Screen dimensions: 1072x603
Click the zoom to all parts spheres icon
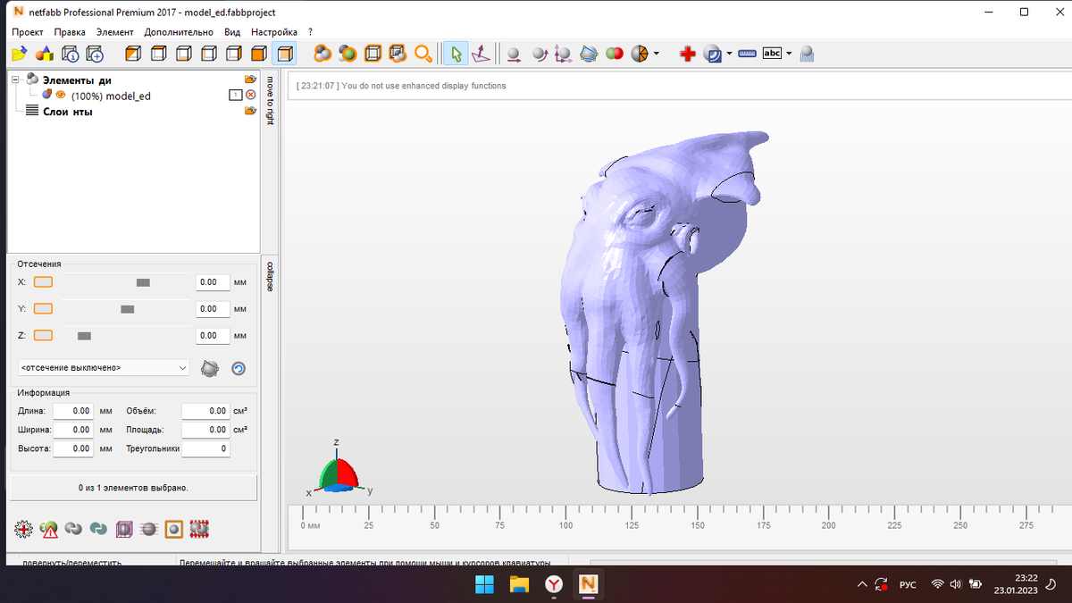tap(322, 54)
